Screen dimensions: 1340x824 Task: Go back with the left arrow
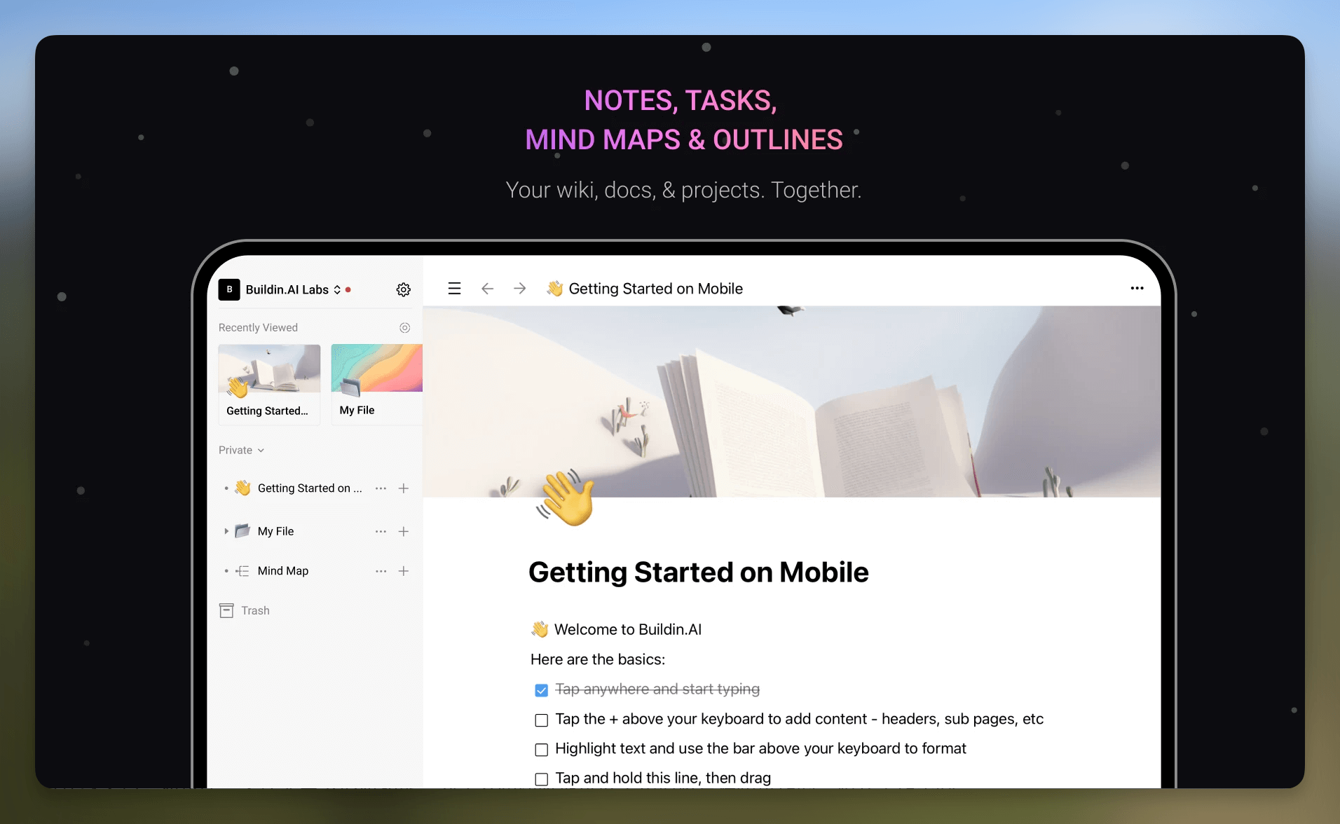point(487,289)
